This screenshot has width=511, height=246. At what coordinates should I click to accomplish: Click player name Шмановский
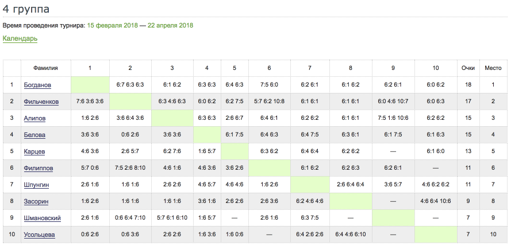click(41, 218)
